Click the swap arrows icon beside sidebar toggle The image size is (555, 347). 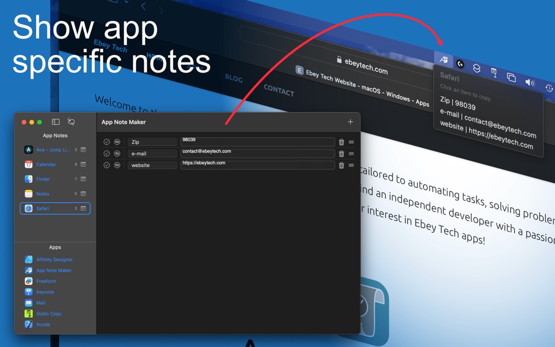click(x=71, y=120)
